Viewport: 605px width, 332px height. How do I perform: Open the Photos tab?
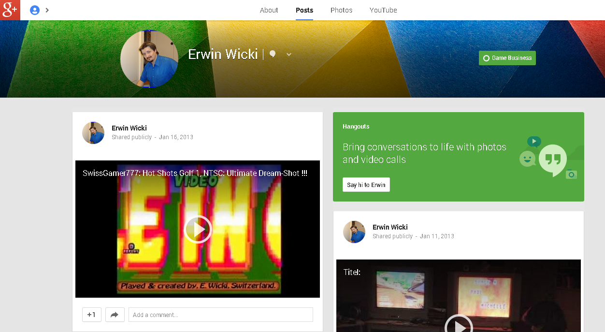(341, 10)
